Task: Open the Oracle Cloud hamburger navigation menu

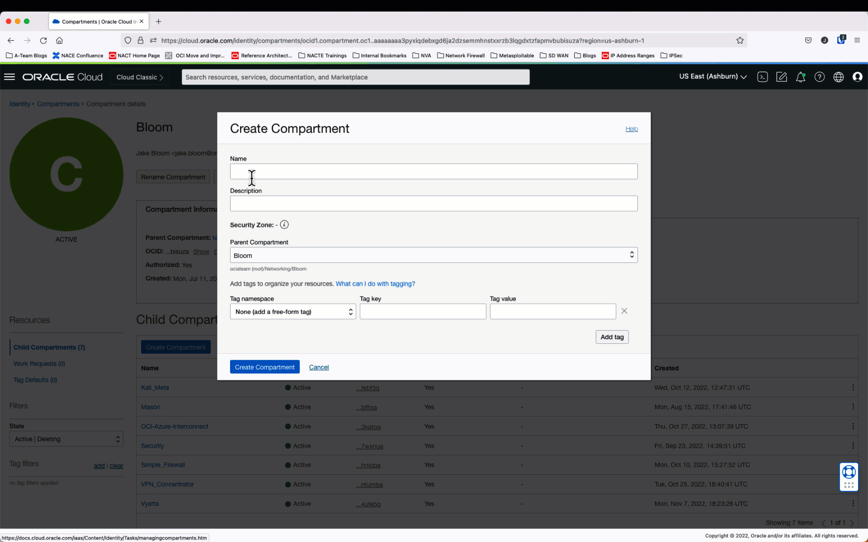Action: [x=10, y=77]
